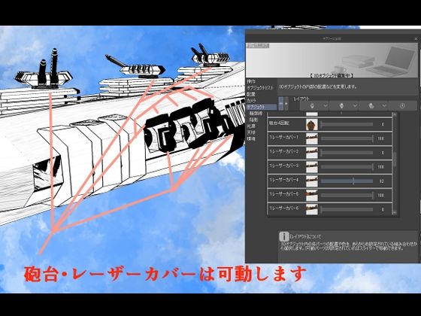Open the first layout preset dropdown arrow
Screen dimensions: 421x316
[x=325, y=106]
